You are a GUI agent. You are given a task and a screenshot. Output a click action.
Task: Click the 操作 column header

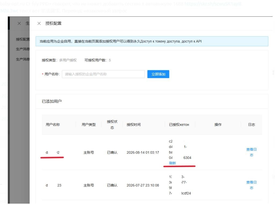coord(218,125)
